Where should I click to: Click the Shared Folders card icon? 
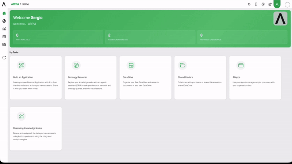182,65
